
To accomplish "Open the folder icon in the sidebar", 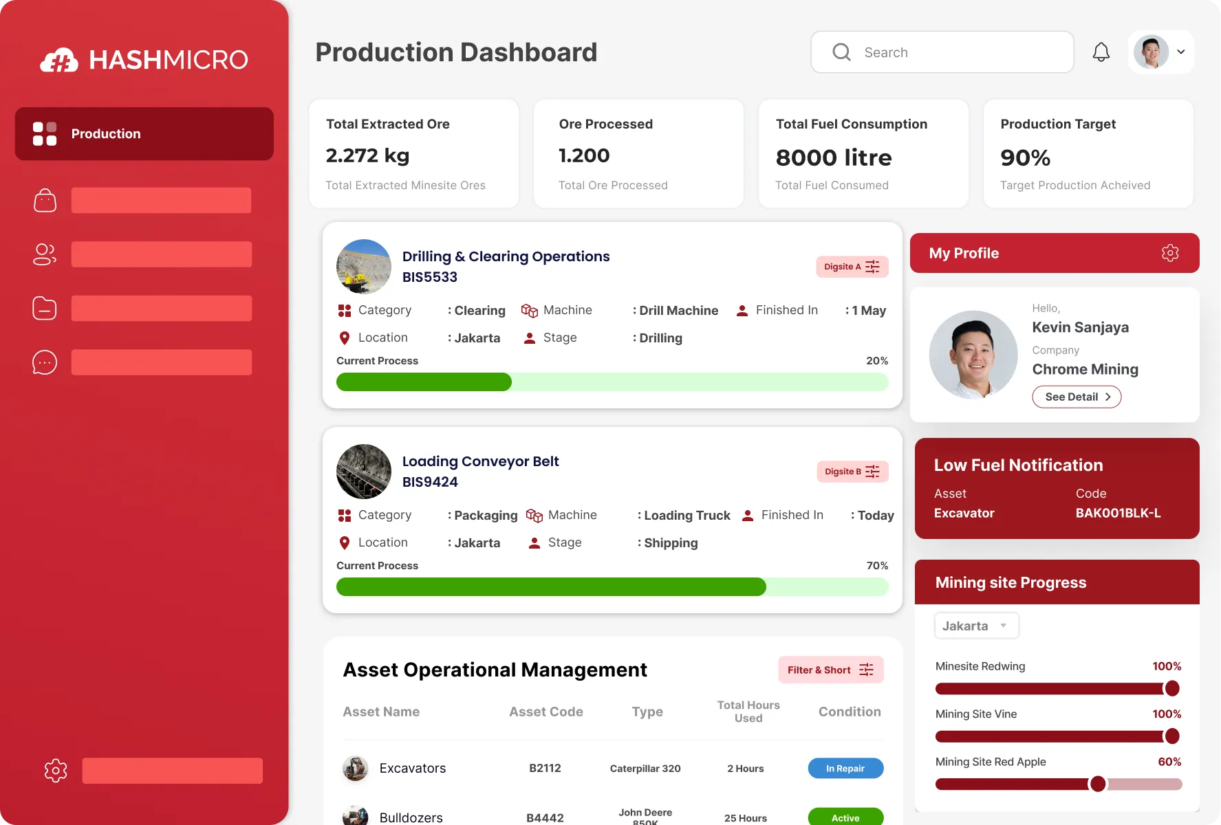I will pyautogui.click(x=44, y=308).
